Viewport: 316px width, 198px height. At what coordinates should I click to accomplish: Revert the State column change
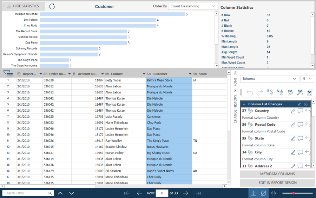point(308,138)
